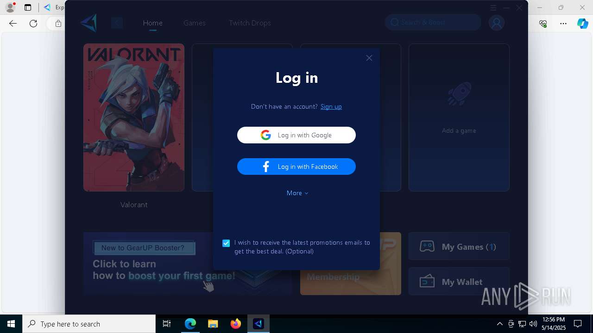Select the Valorant game card

tap(134, 117)
